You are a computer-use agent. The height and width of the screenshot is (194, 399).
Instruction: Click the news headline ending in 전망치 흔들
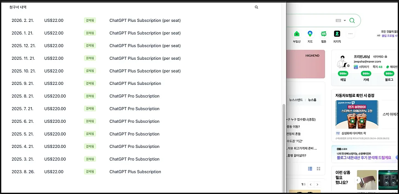click(x=293, y=133)
